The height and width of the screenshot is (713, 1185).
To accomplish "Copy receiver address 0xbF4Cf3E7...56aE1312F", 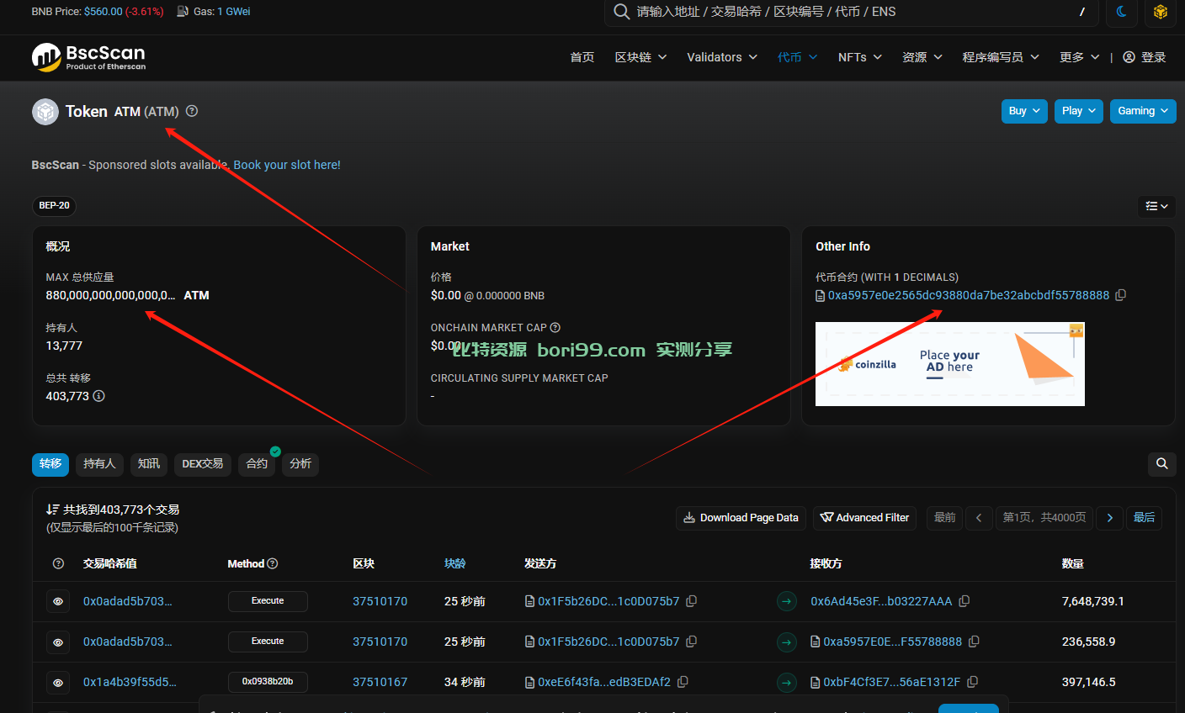I will tap(972, 682).
